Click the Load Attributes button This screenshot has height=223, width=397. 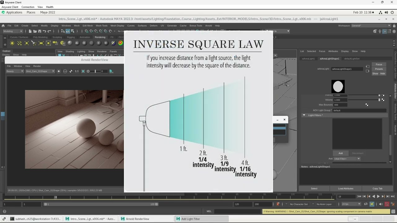point(346,188)
